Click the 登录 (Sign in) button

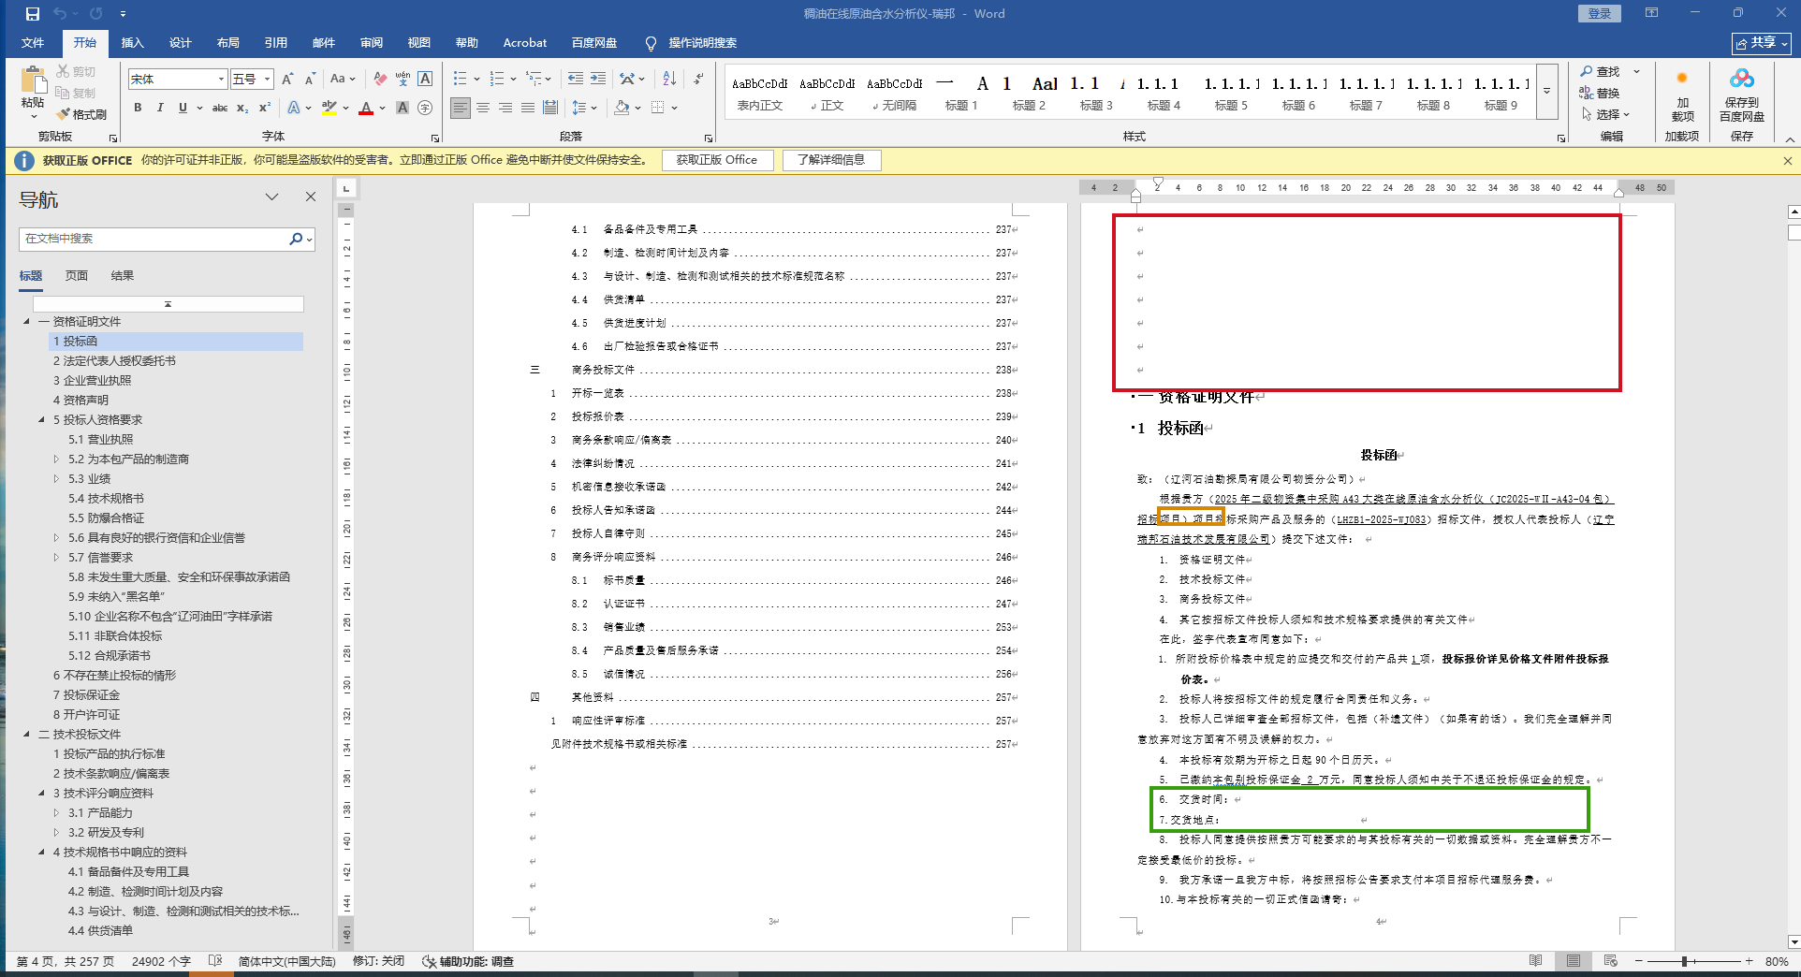[x=1600, y=13]
